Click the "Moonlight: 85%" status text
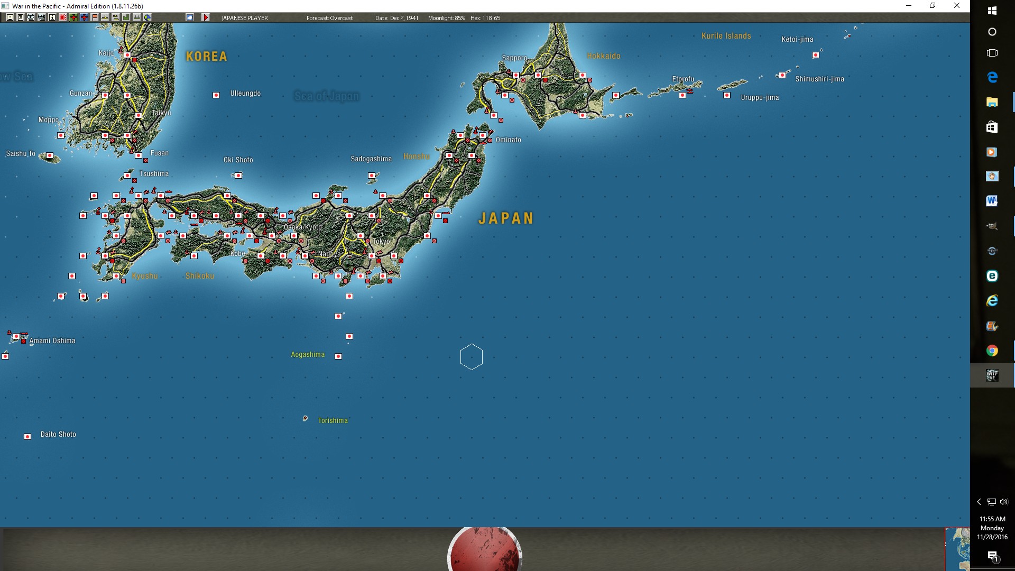Viewport: 1015px width, 571px height. click(446, 18)
